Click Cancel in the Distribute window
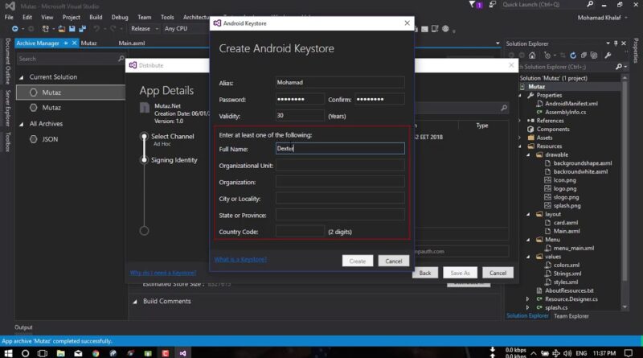The image size is (643, 358). click(x=498, y=273)
